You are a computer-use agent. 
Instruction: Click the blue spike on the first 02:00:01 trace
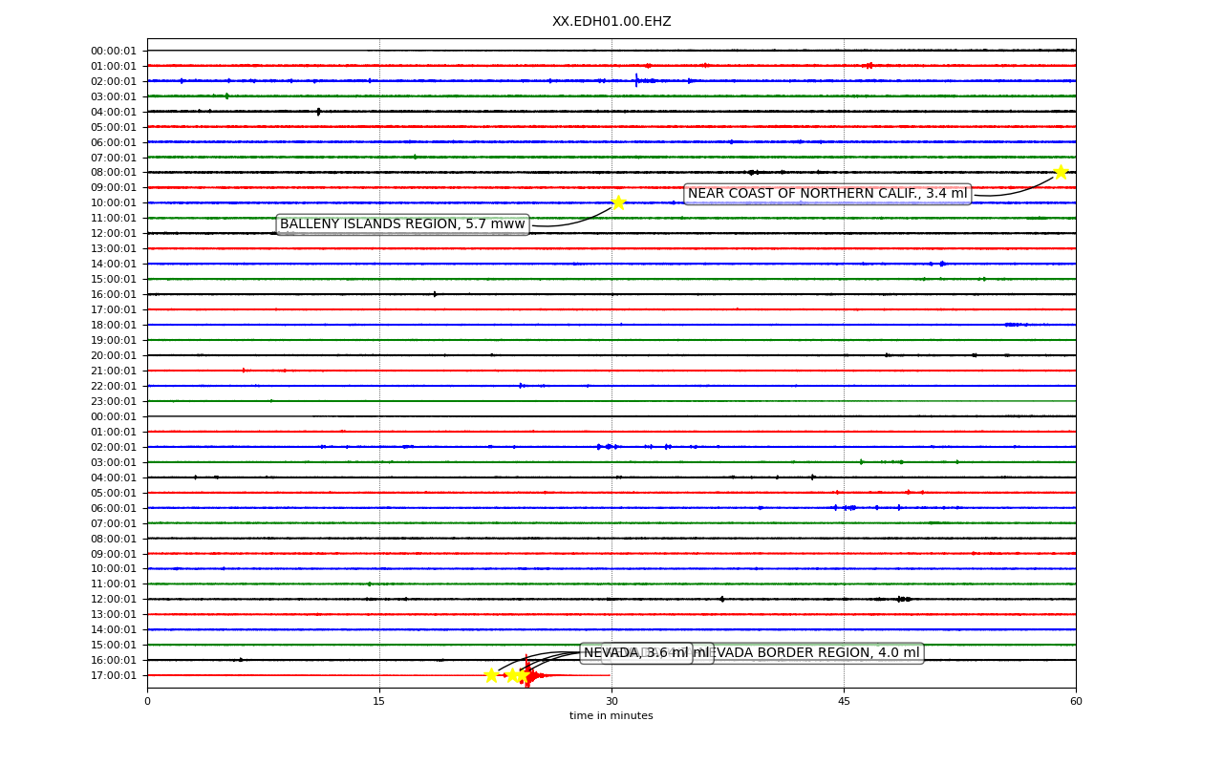coord(637,80)
